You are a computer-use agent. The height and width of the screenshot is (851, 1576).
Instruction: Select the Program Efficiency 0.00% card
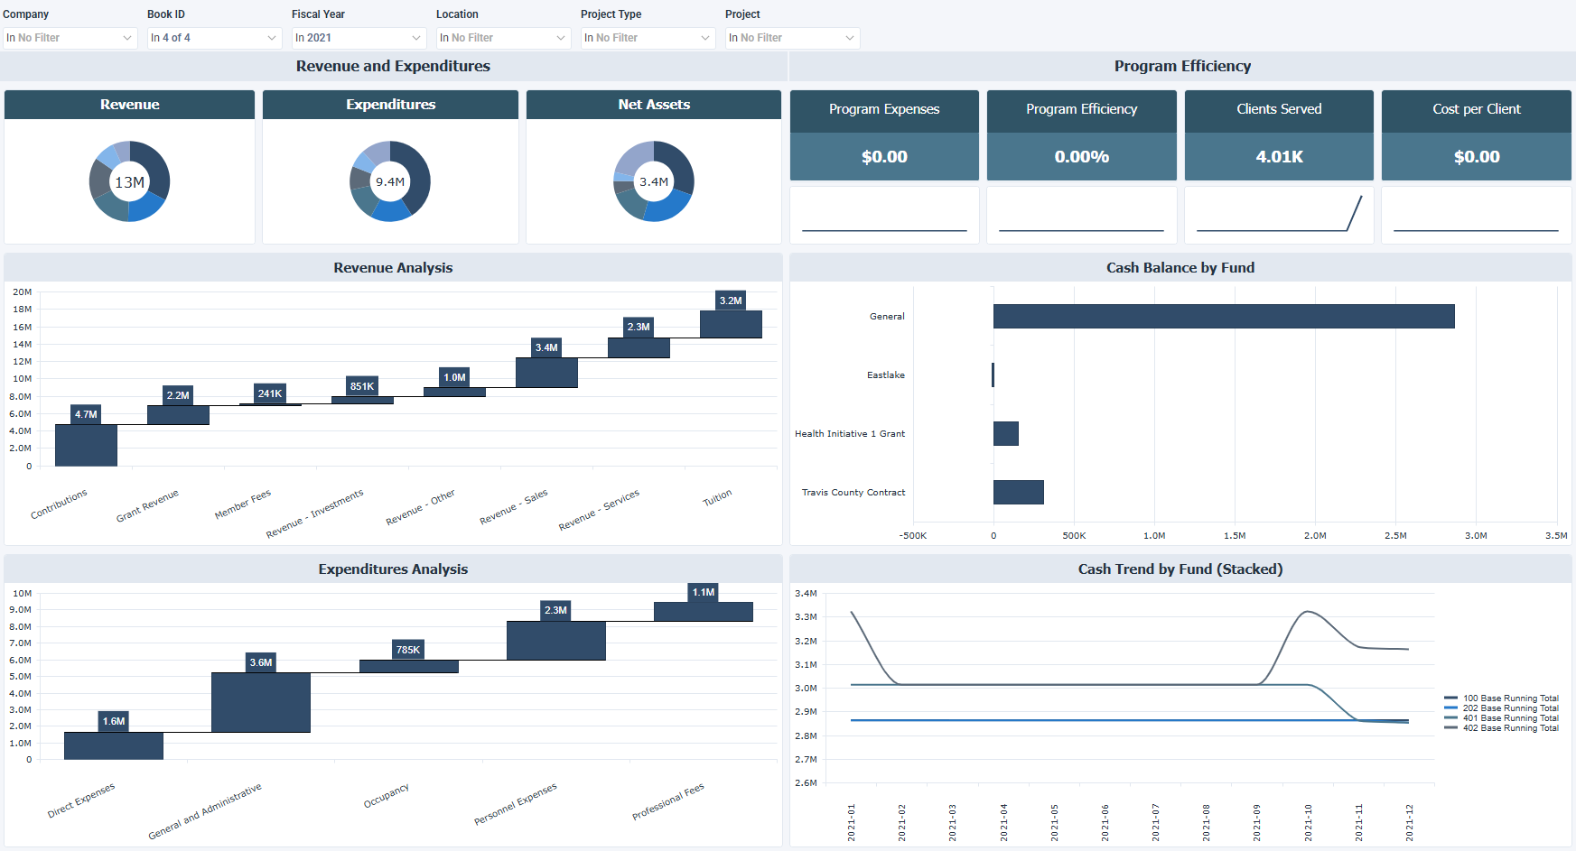(x=1081, y=135)
